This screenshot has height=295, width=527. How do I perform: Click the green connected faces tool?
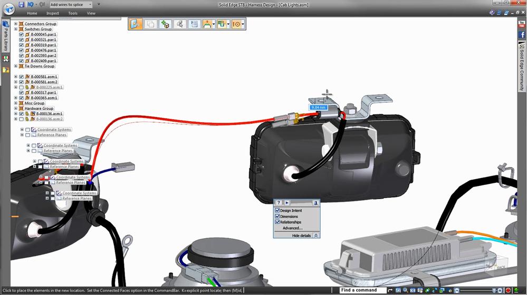[222, 24]
